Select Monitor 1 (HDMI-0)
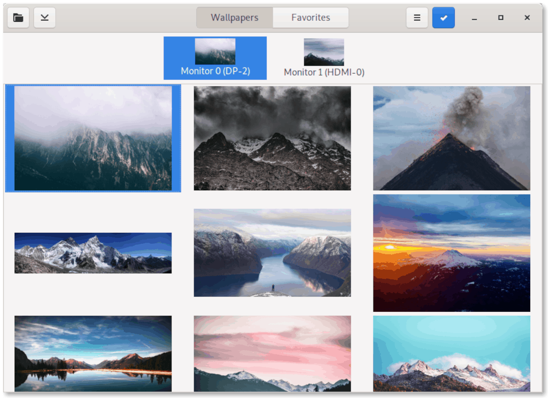The image size is (548, 398). point(324,58)
